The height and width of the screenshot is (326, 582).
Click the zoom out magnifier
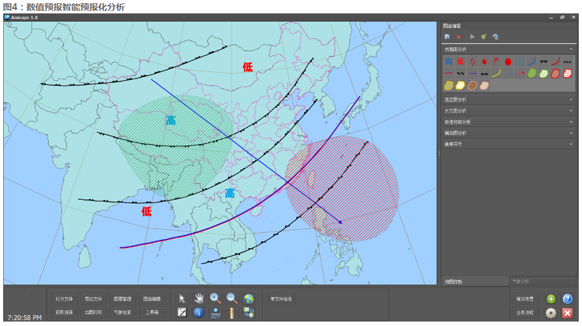(232, 299)
